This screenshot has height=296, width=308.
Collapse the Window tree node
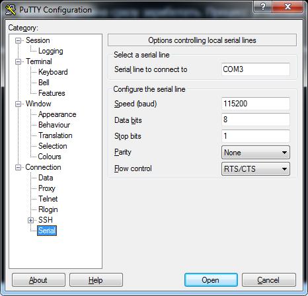click(18, 104)
